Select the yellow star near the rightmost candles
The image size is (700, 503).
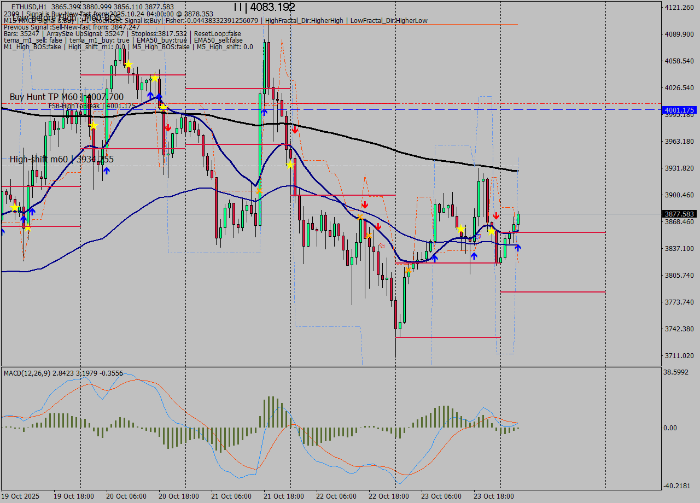[x=492, y=231]
